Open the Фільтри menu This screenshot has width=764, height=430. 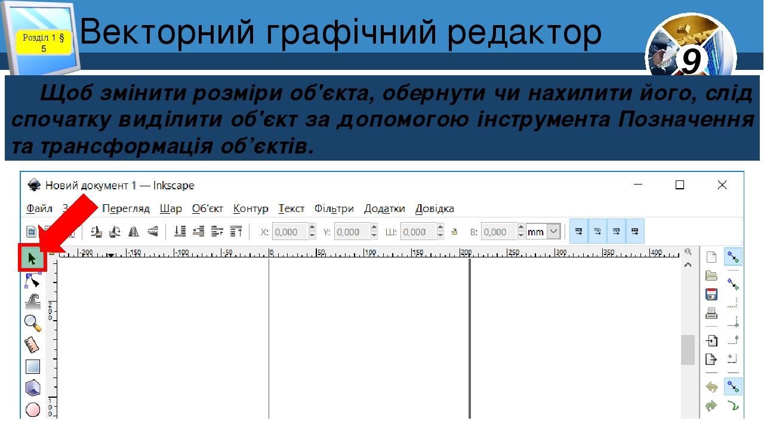click(x=334, y=208)
